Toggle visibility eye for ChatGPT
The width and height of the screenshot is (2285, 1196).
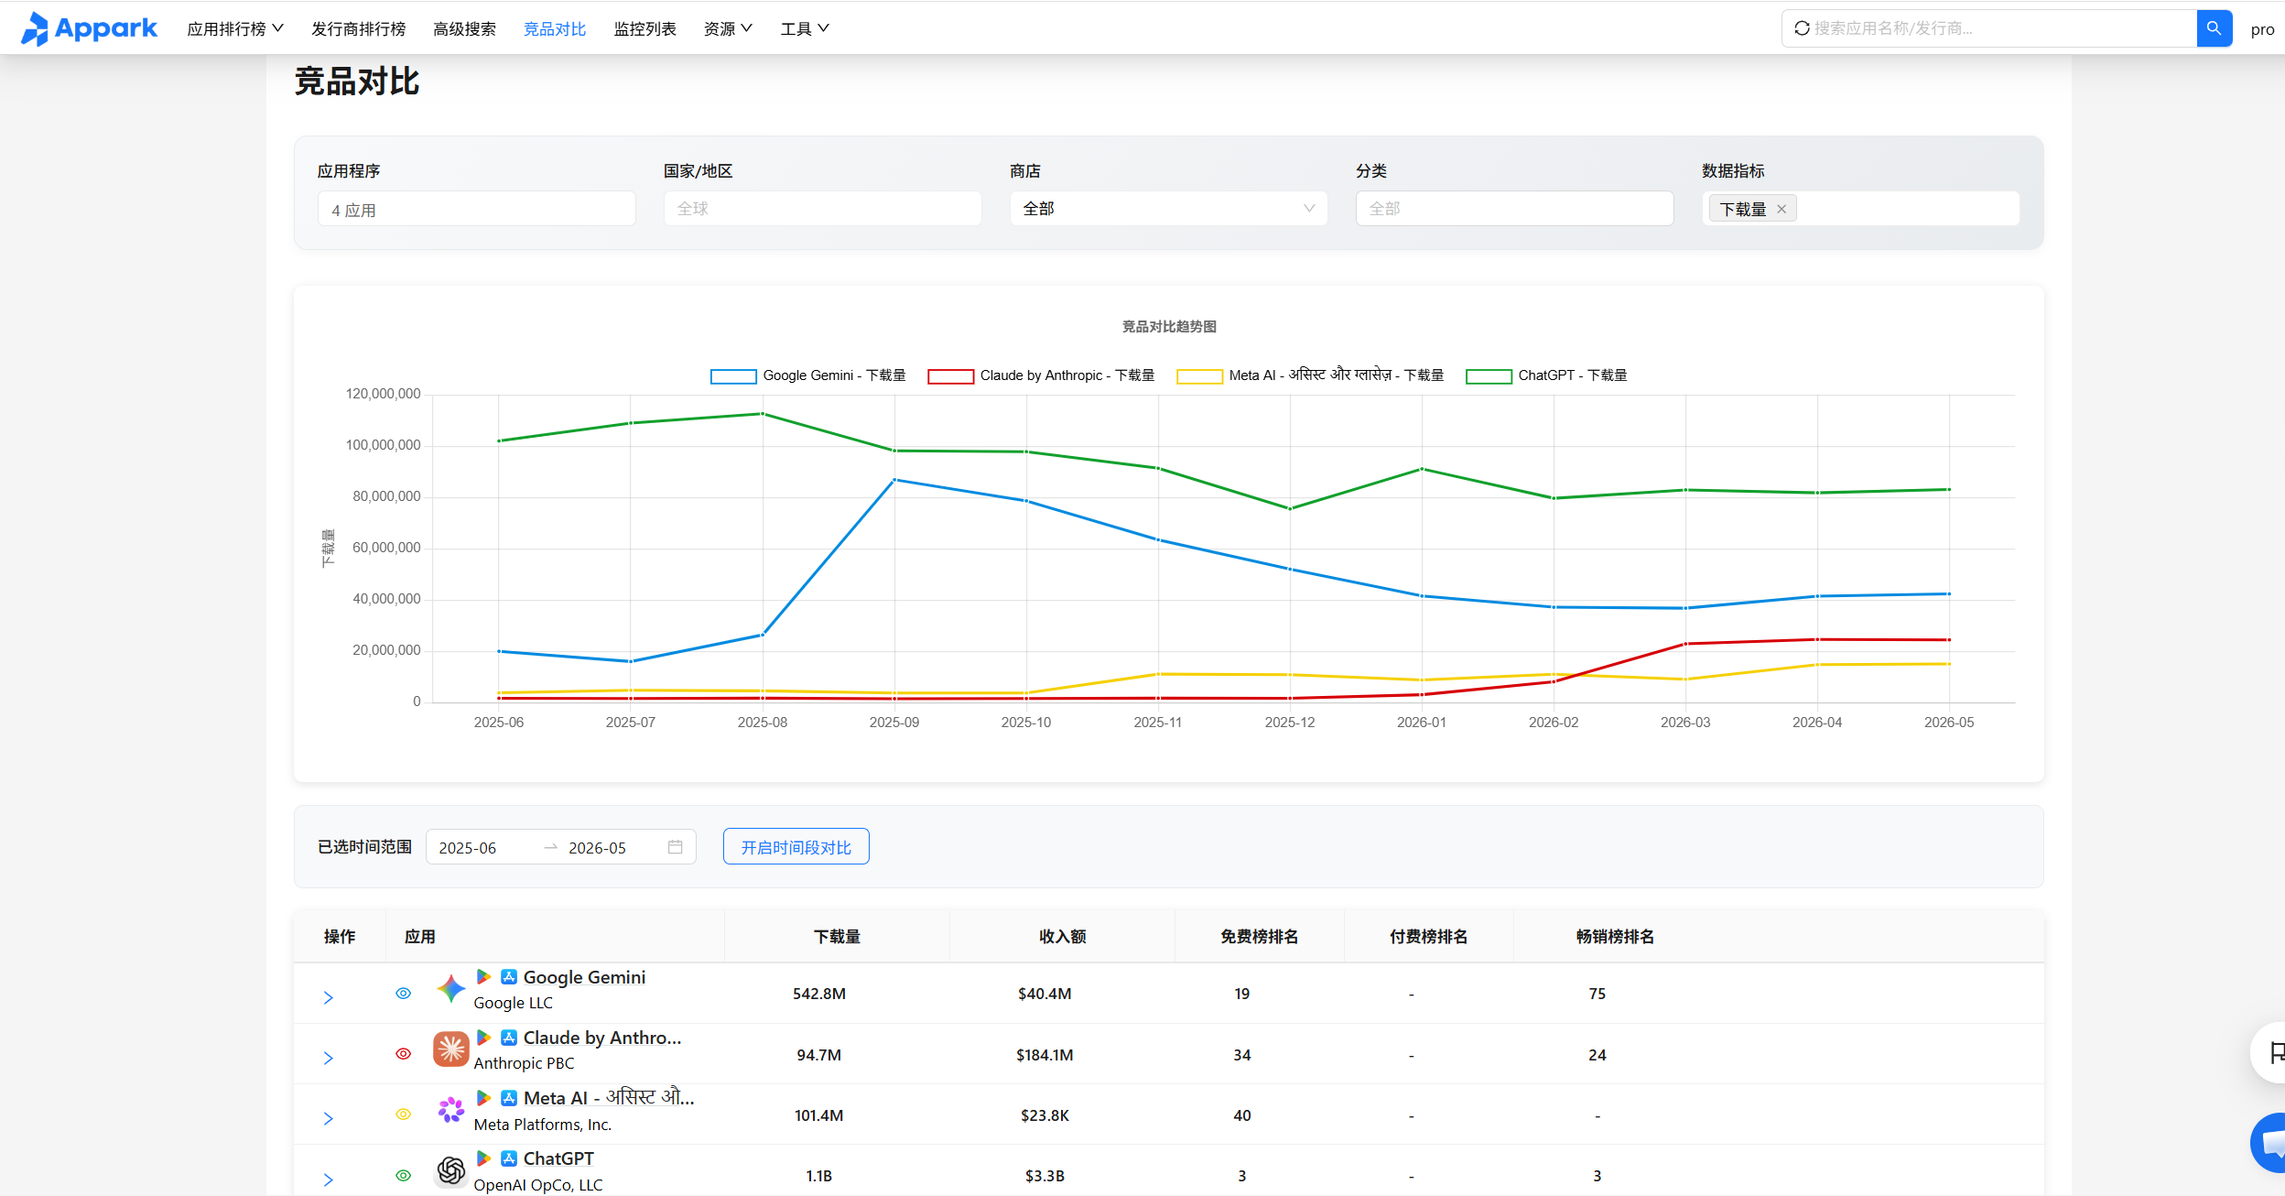pos(403,1175)
